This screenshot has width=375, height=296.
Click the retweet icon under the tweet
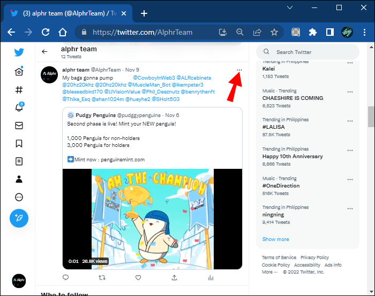pos(102,277)
